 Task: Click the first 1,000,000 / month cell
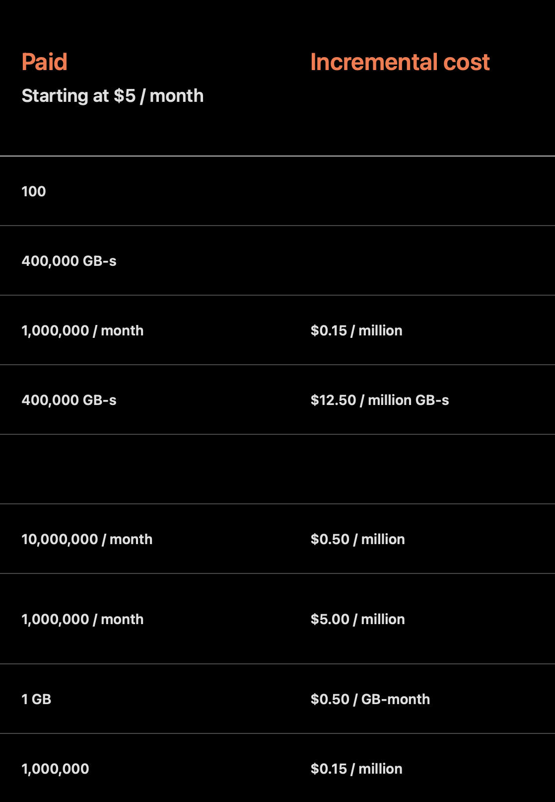(82, 330)
